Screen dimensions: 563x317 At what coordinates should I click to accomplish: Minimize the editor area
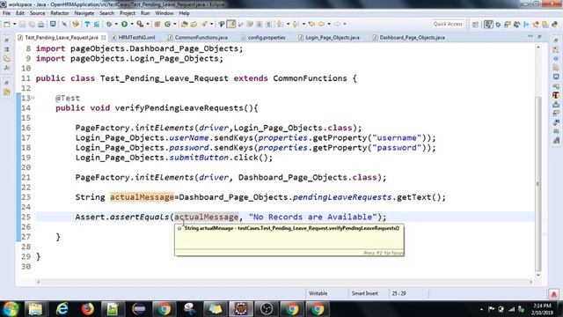pos(530,36)
